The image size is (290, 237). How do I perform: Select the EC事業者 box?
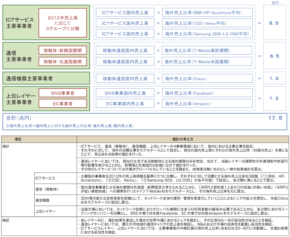(63, 104)
